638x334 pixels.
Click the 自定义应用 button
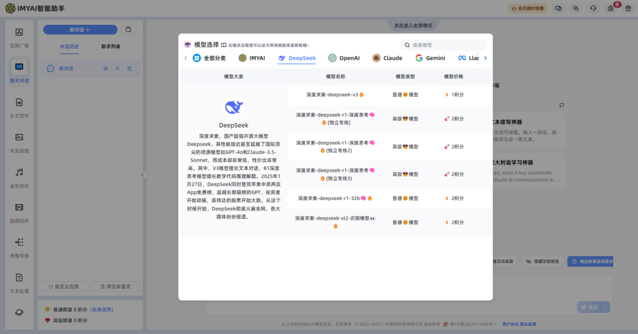tap(65, 286)
